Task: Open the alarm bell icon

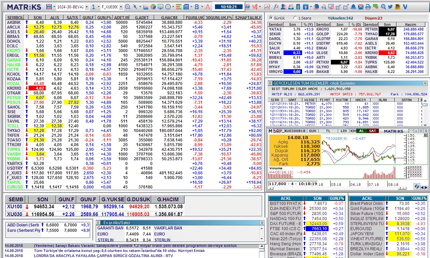Action: coord(353,7)
